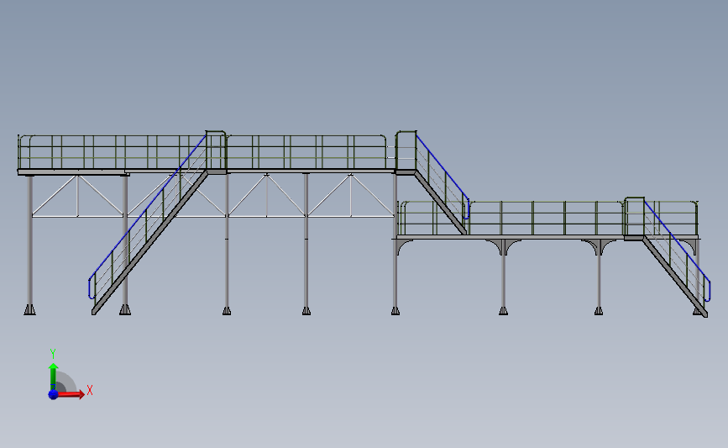Click the green Y axis arrow of the triad

pyautogui.click(x=54, y=377)
